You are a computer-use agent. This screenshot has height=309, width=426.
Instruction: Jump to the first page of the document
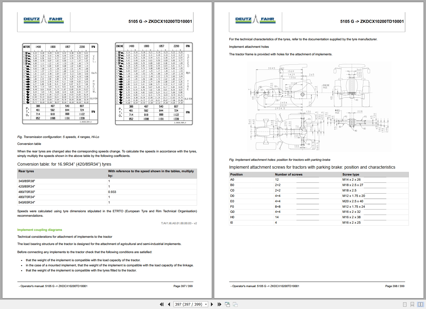pyautogui.click(x=162, y=304)
